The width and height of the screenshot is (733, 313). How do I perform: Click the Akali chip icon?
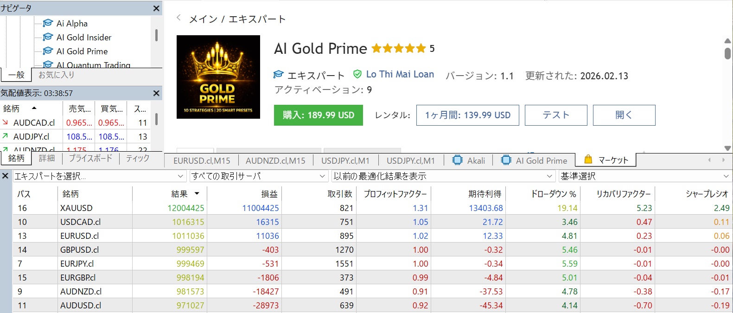[458, 160]
